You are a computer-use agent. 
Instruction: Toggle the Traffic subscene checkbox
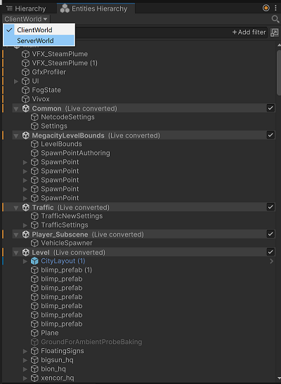[270, 207]
